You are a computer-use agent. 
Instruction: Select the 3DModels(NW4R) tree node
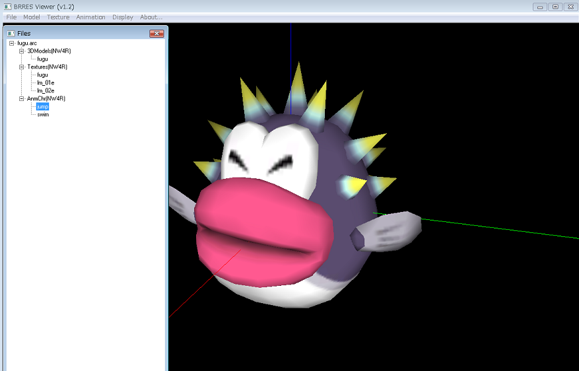[49, 51]
